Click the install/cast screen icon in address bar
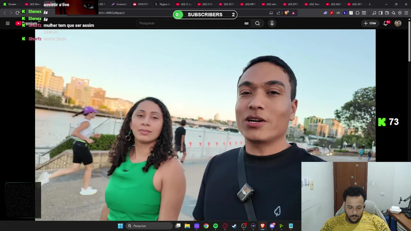The width and height of the screenshot is (411, 231). coord(271,13)
